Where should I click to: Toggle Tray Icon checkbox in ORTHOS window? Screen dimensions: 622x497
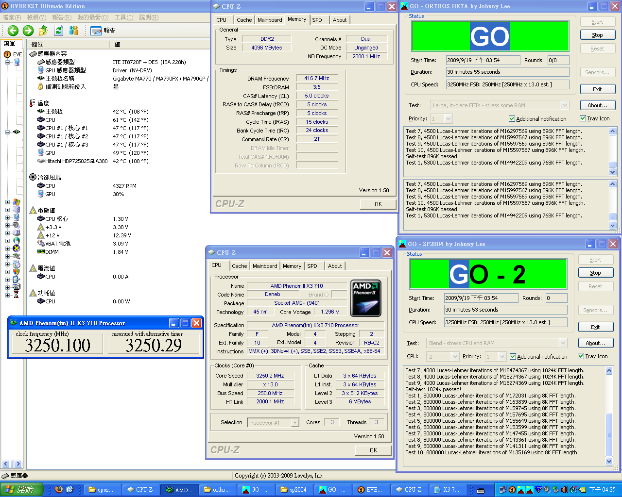tap(583, 118)
